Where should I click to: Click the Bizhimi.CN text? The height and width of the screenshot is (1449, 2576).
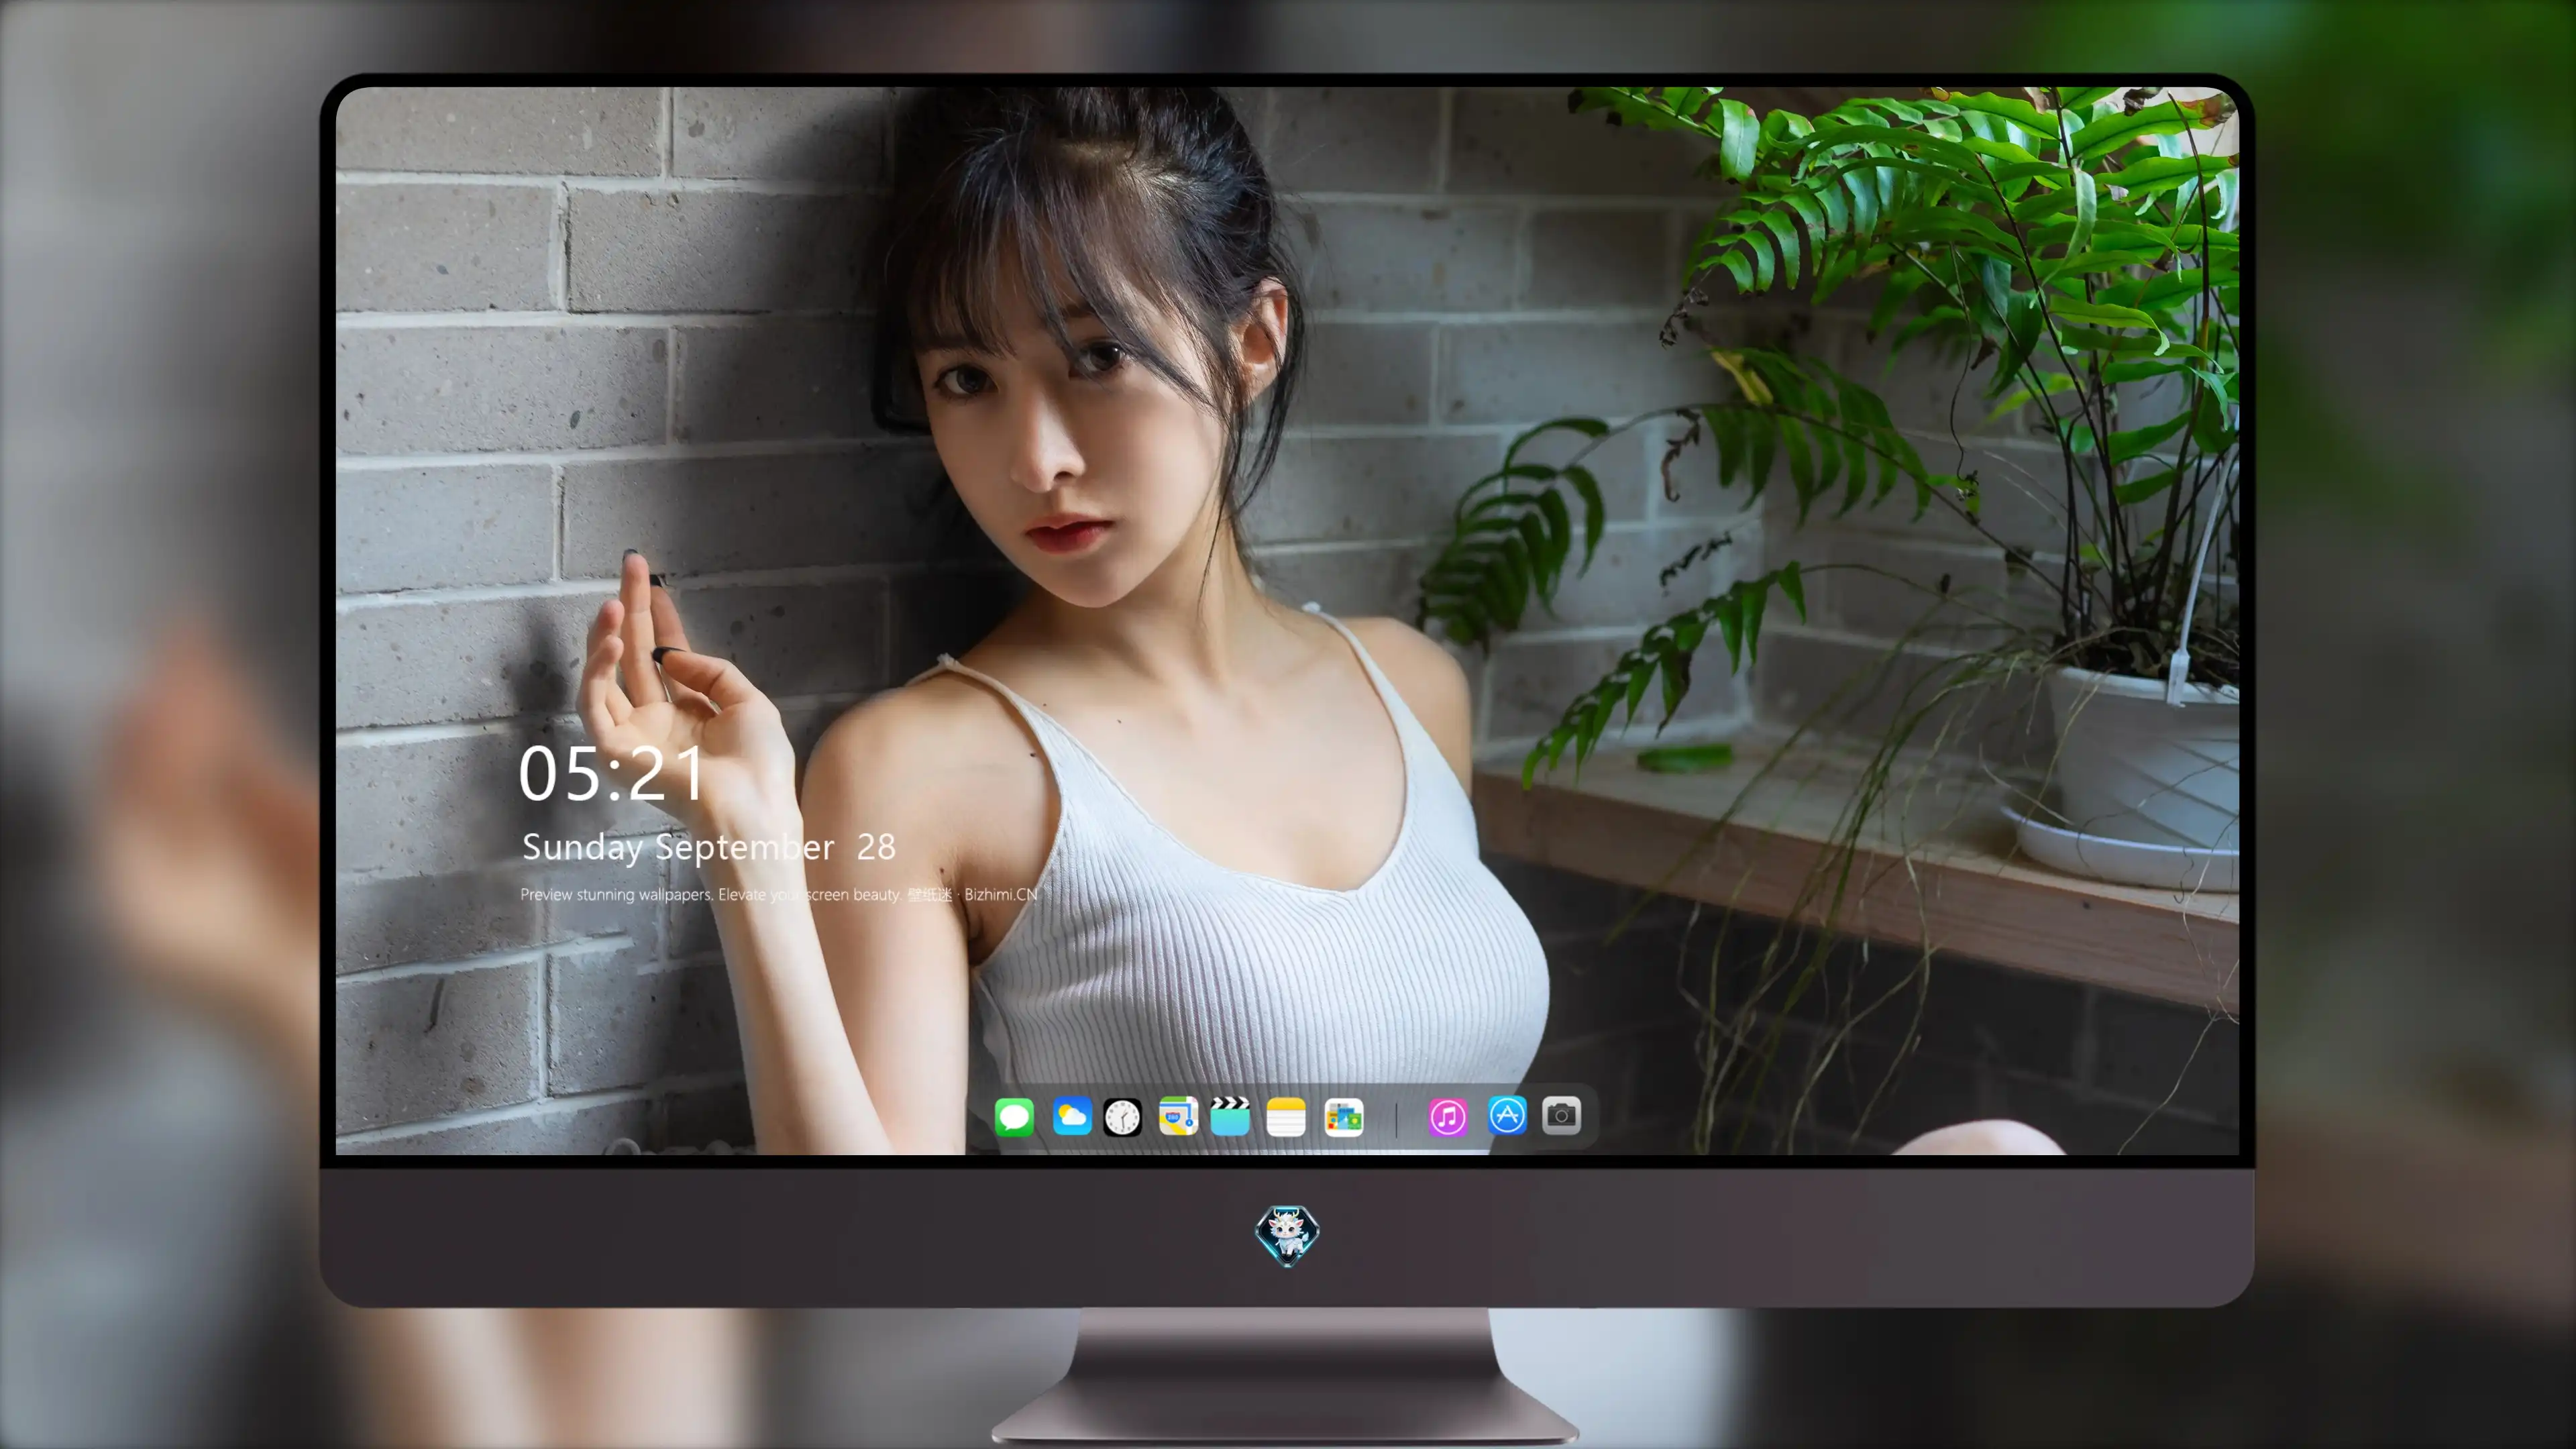(x=1001, y=894)
